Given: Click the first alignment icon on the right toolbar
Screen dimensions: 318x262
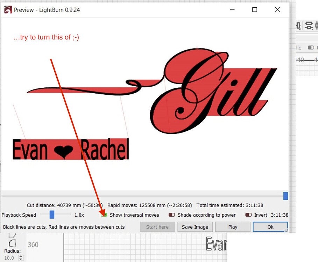Looking at the screenshot, I should tap(298, 26).
